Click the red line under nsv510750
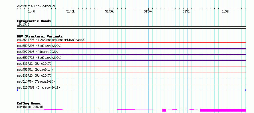Screen dimensions: 254x113 132,84
